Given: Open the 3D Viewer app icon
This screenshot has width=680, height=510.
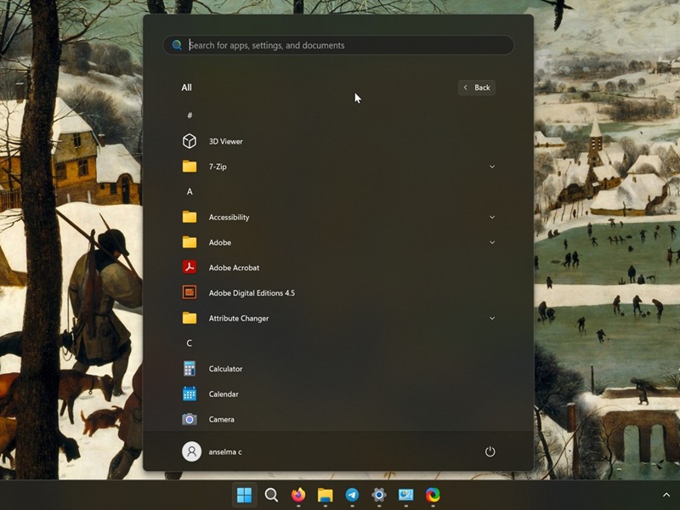Looking at the screenshot, I should [x=190, y=141].
